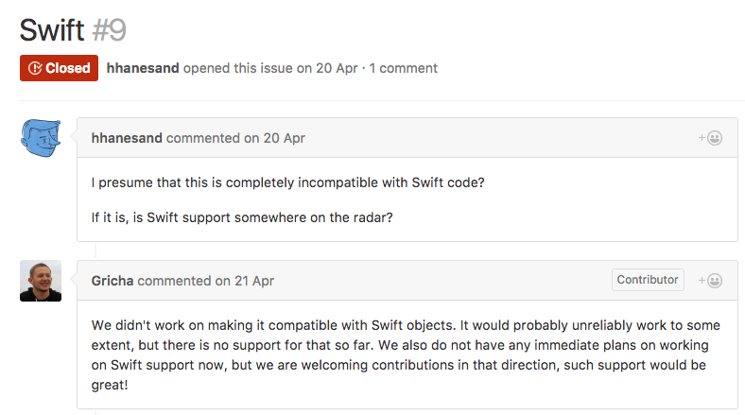The width and height of the screenshot is (745, 415).
Task: Open hhanesand's profile from the issue opened line
Action: (143, 68)
